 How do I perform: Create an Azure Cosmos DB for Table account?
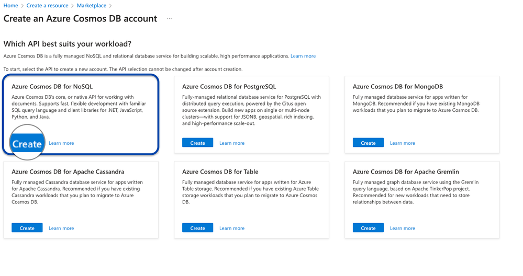coord(197,228)
